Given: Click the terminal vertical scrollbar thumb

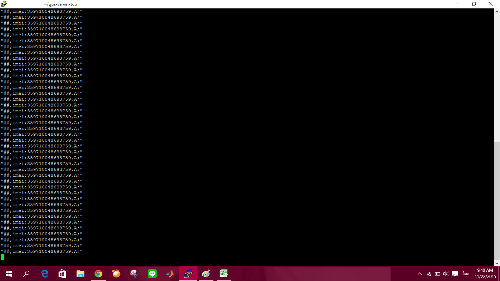Looking at the screenshot, I should (497, 201).
